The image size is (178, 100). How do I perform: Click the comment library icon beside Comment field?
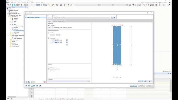pos(89,81)
